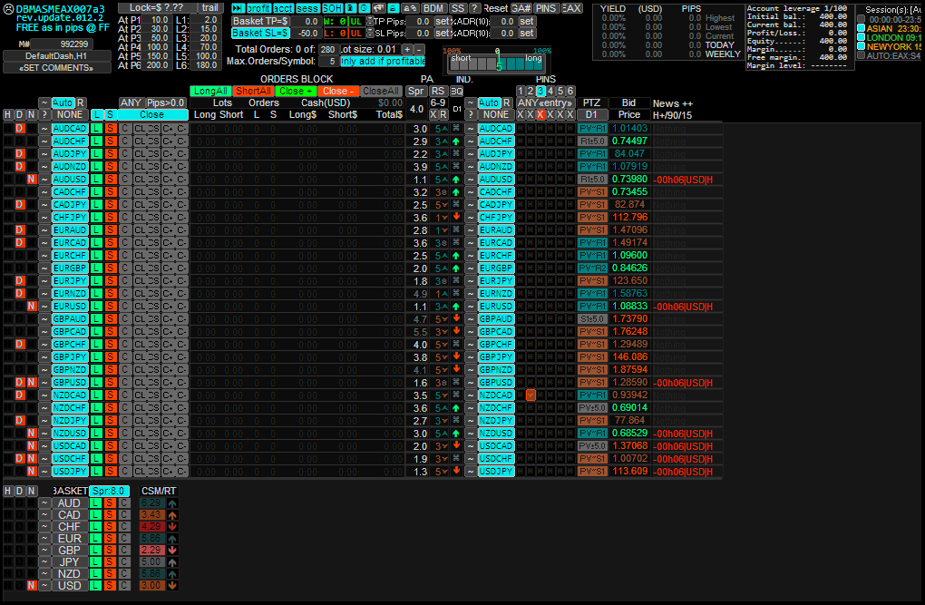Click the orange pin marker in NZDCAD row
This screenshot has width=925, height=605.
tap(531, 395)
